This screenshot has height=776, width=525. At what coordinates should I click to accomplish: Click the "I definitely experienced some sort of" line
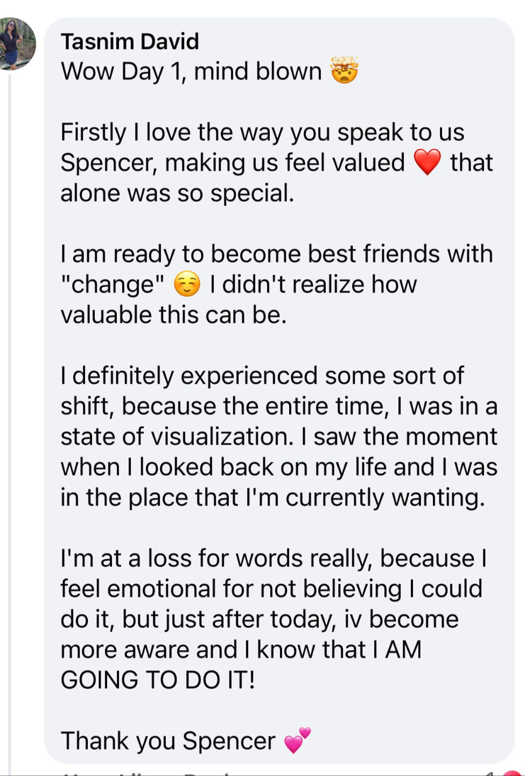(262, 376)
